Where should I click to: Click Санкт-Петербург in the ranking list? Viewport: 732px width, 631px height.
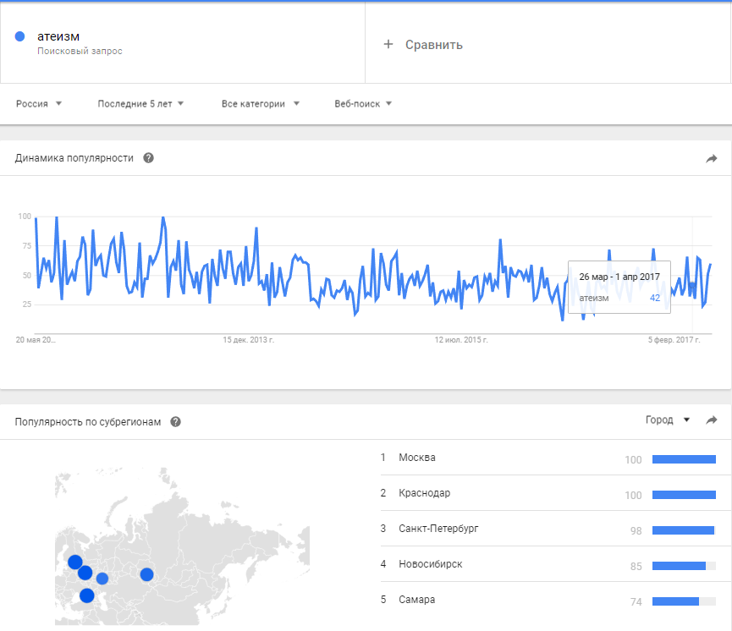438,529
